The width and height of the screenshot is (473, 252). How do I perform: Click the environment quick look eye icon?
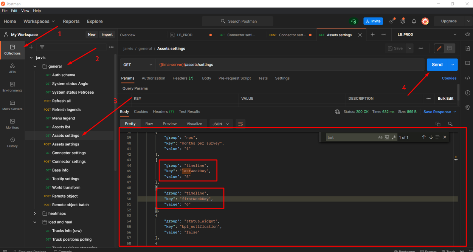coord(468,34)
